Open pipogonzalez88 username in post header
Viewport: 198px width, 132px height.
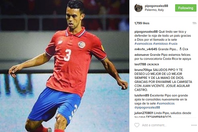pos(156,6)
